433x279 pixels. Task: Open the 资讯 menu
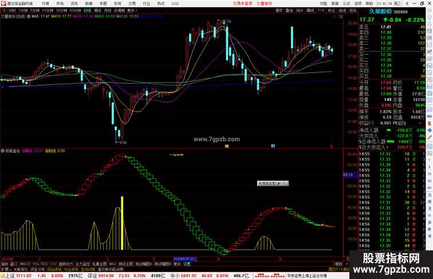[74, 3]
